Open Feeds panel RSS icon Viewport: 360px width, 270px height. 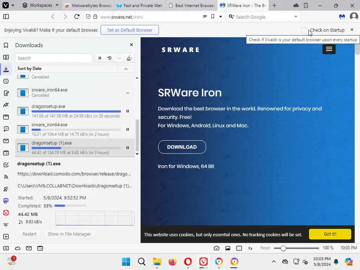[6, 176]
